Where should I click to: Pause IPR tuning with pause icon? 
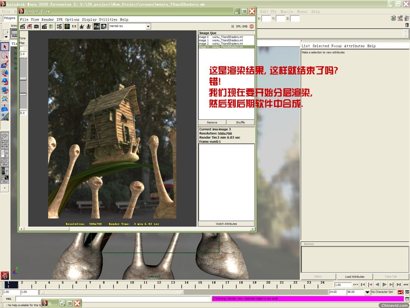(233, 26)
